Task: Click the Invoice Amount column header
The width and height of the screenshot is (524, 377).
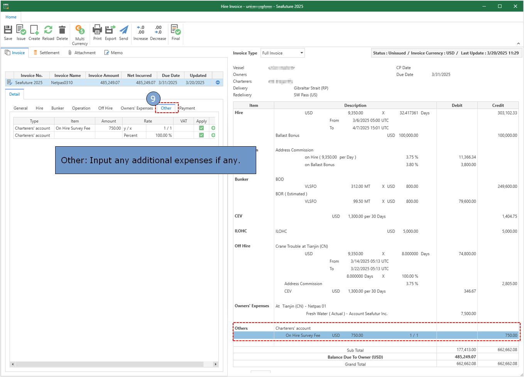Action: coord(103,76)
